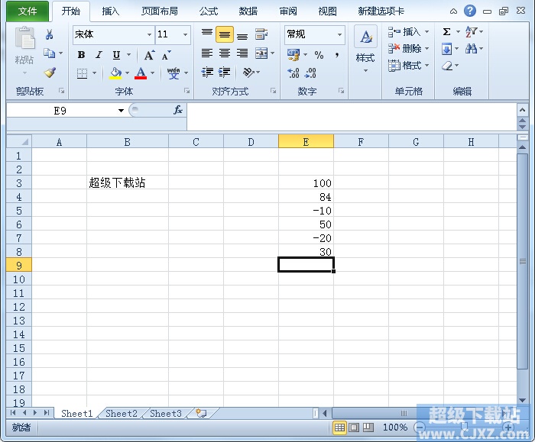Viewport: 535px width, 442px height.
Task: Click Sort and Filter icon
Action: click(x=472, y=32)
